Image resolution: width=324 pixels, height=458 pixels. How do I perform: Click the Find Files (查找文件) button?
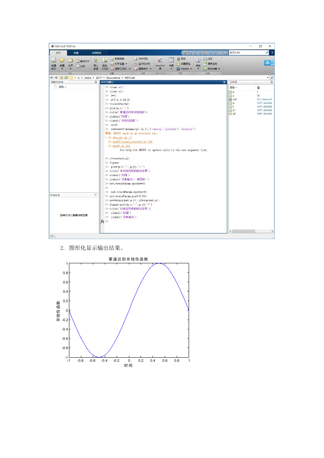click(83, 61)
